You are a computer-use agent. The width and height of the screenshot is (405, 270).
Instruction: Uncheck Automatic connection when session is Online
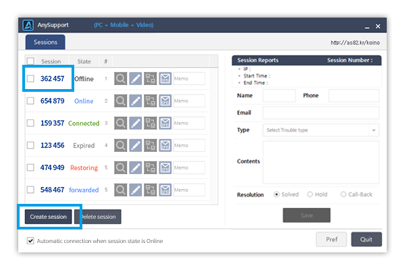point(30,241)
